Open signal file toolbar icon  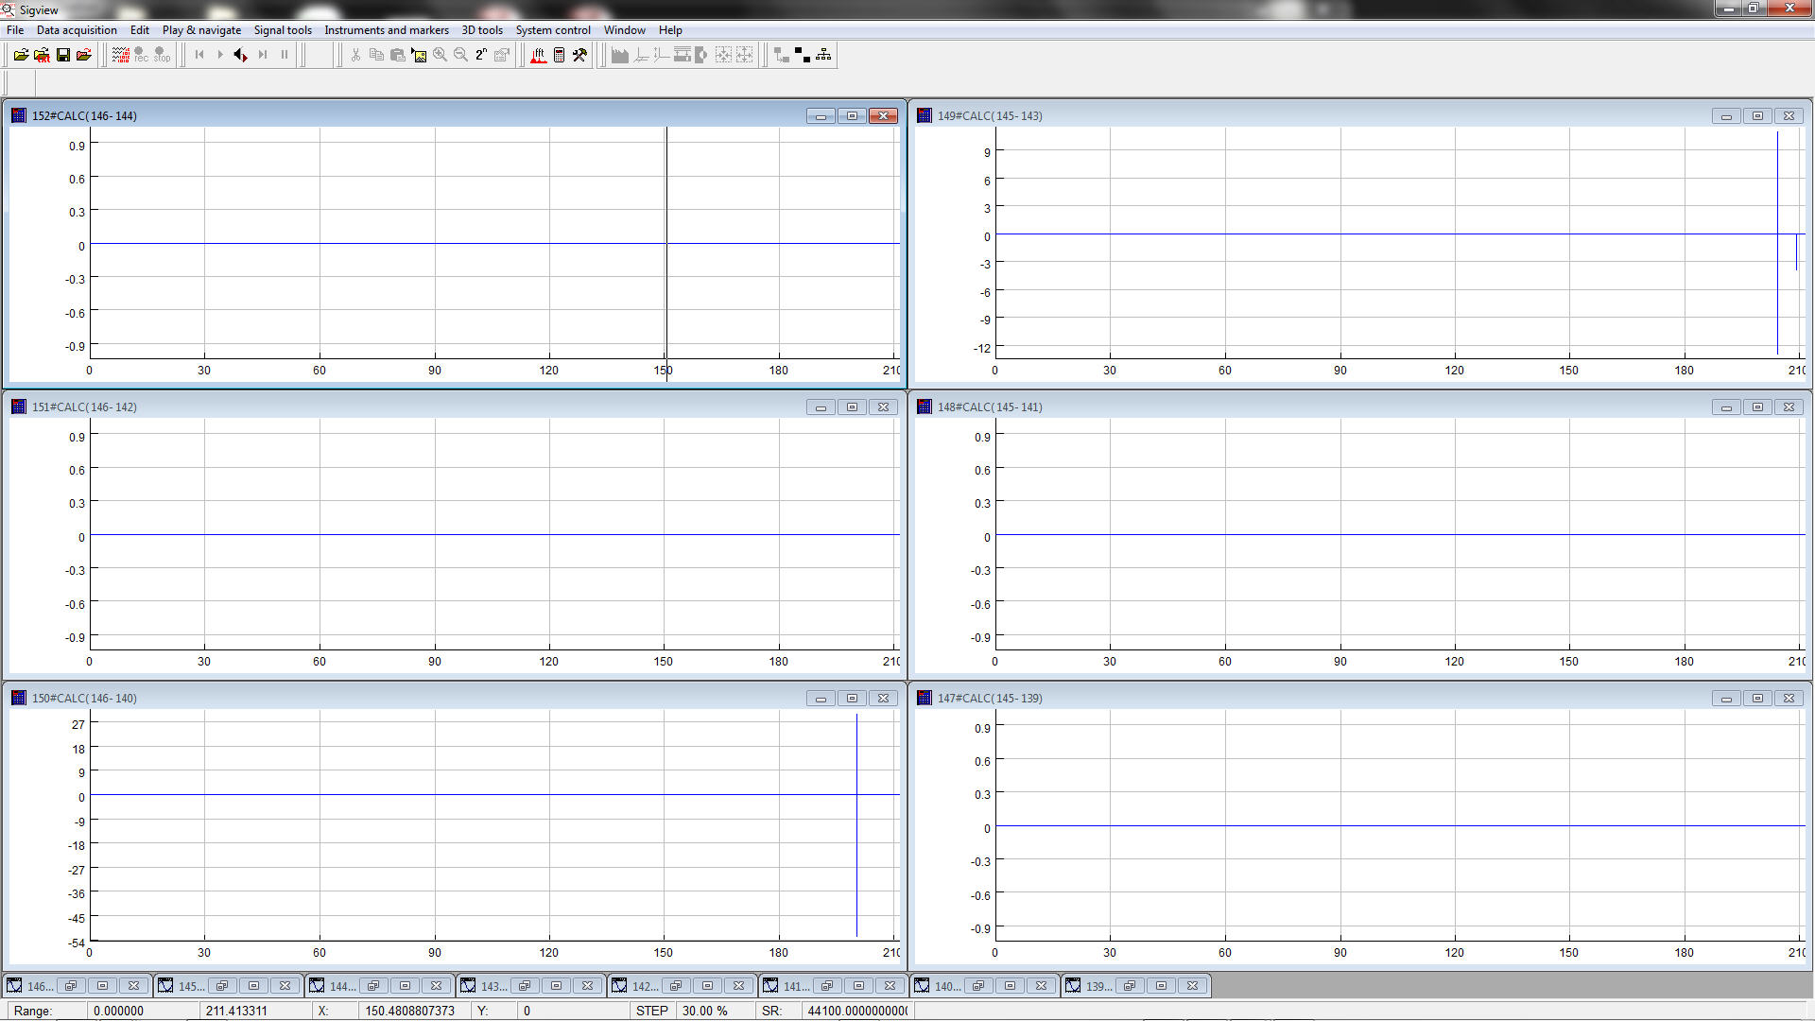tap(21, 55)
